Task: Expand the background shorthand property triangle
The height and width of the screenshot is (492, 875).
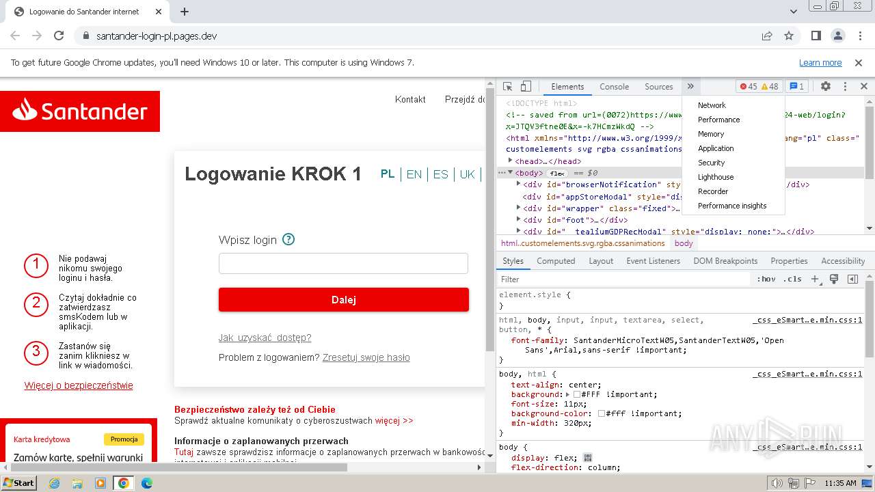Action: pos(568,394)
